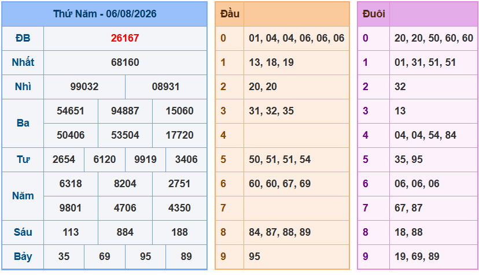This screenshot has height=275, width=479.
Task: Select Nhì prize number 08931
Action: 165,87
